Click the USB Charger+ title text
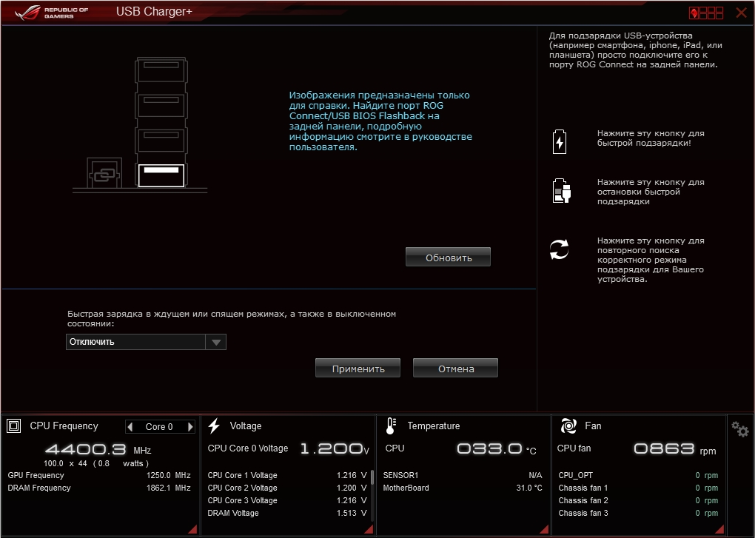This screenshot has width=755, height=538. [154, 12]
